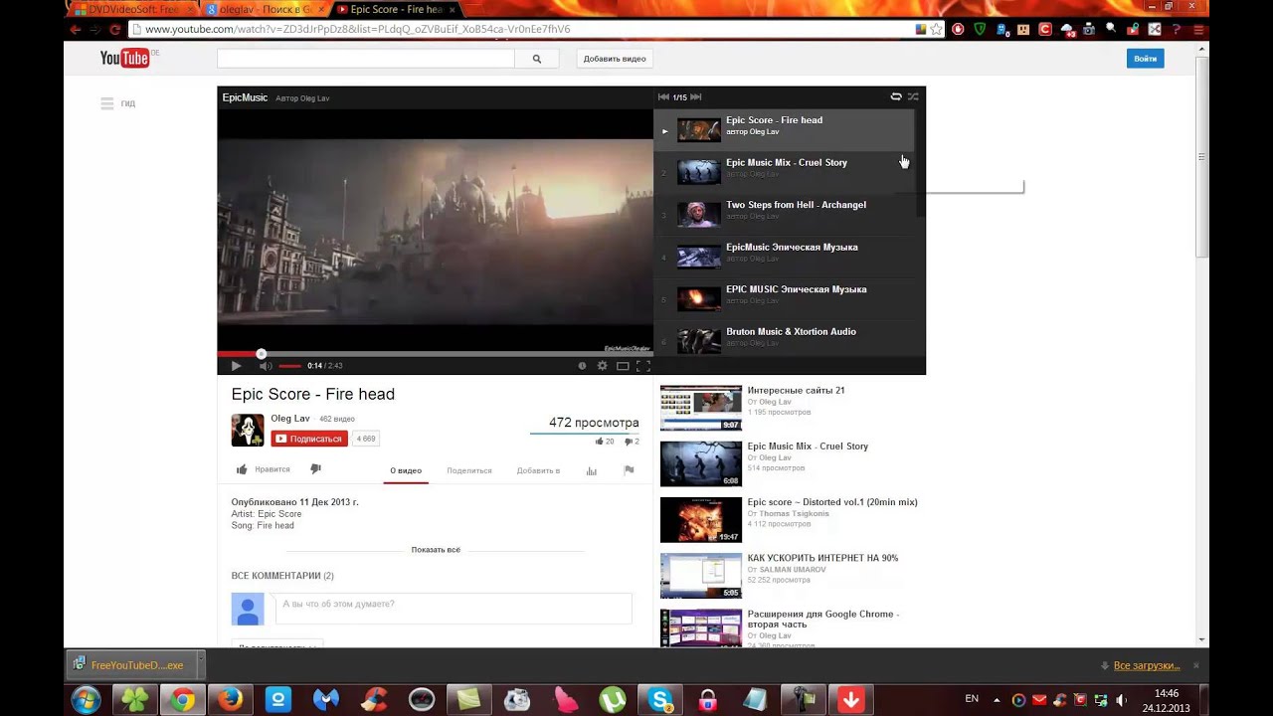Open 'КАК УСКОРИТЬ ИНТЕРНЕТ НА 90%' suggestion
This screenshot has height=716, width=1273.
(822, 558)
